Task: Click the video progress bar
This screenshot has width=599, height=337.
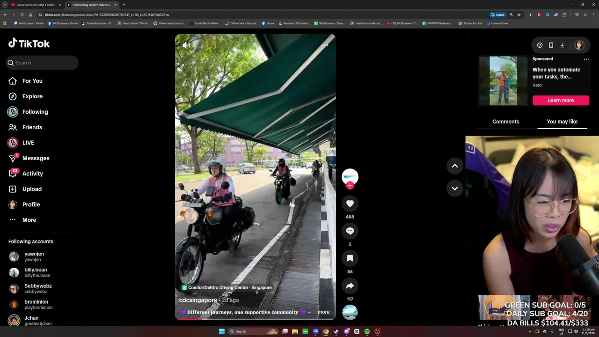Action: (255, 319)
